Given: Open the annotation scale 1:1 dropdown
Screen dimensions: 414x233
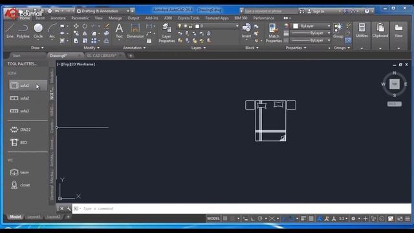Looking at the screenshot, I should [343, 219].
